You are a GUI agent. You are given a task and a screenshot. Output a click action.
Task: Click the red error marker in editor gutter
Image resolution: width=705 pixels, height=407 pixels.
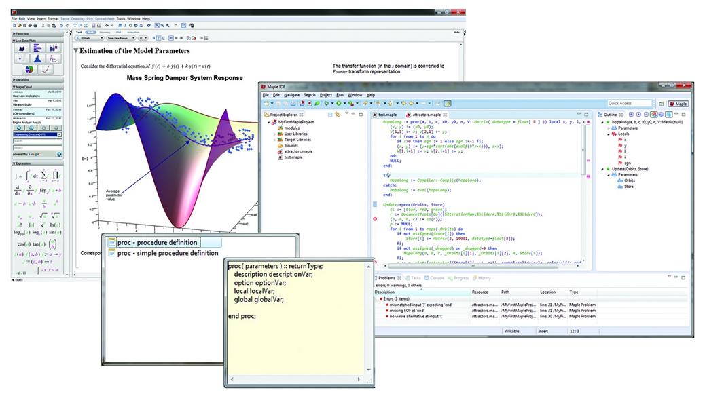tap(375, 219)
